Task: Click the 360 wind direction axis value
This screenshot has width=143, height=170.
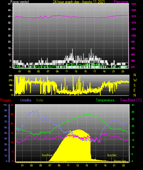Action: pyautogui.click(x=10, y=76)
